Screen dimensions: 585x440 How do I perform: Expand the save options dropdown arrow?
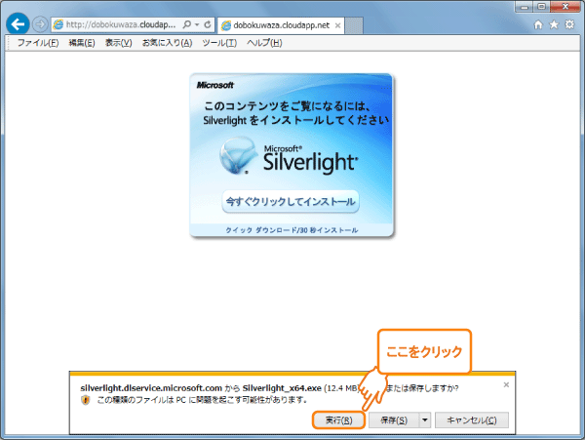(425, 420)
